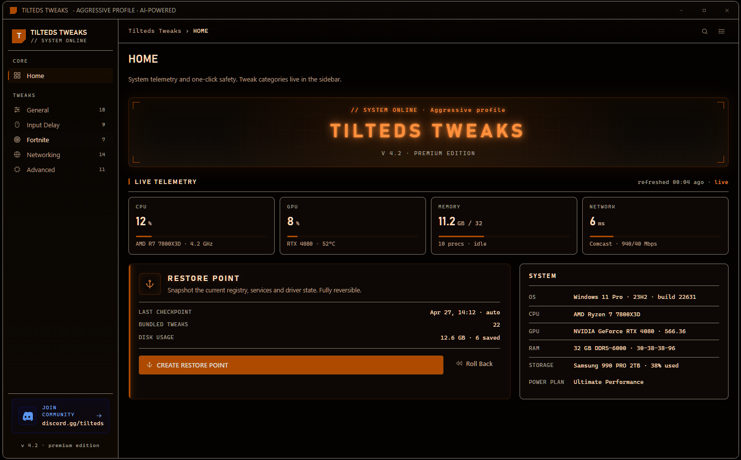
Task: Click '32 GB DDR5-6000 · 30-38-38-96' value
Action: tap(624, 348)
